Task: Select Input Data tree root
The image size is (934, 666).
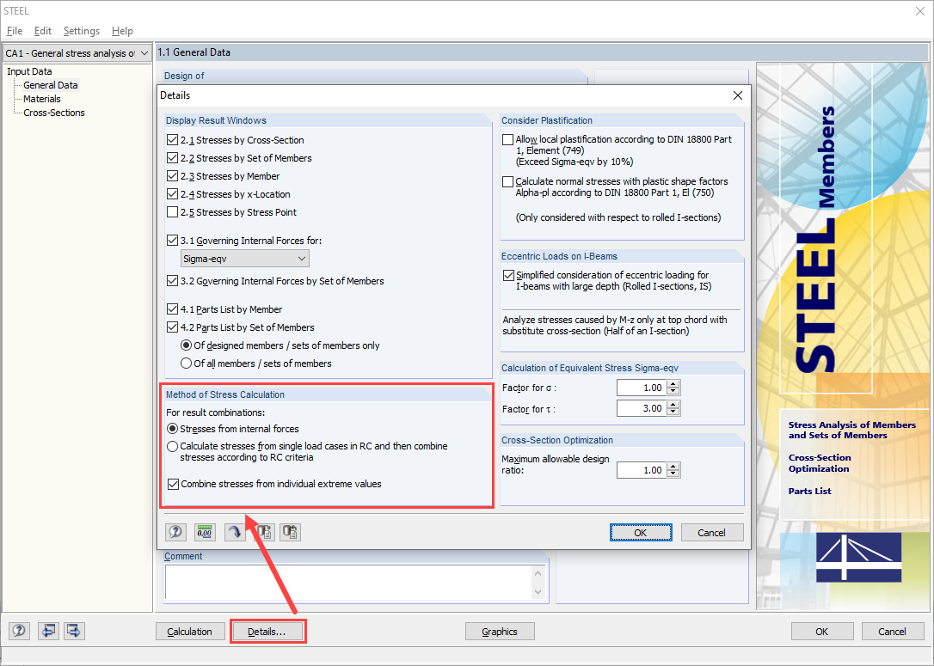Action: coord(29,71)
